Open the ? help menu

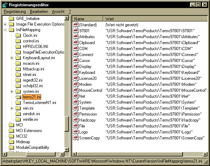(70, 12)
